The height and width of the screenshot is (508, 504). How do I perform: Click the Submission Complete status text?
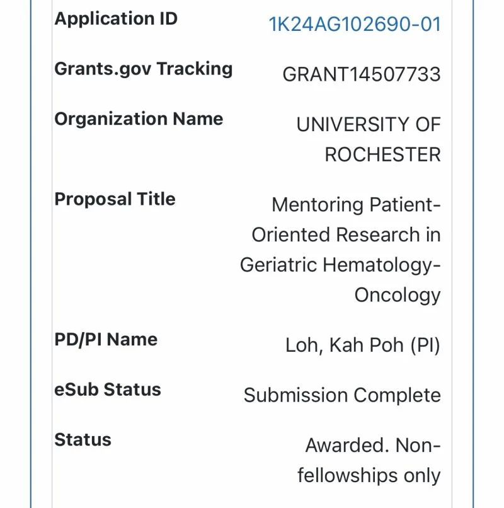click(x=342, y=395)
